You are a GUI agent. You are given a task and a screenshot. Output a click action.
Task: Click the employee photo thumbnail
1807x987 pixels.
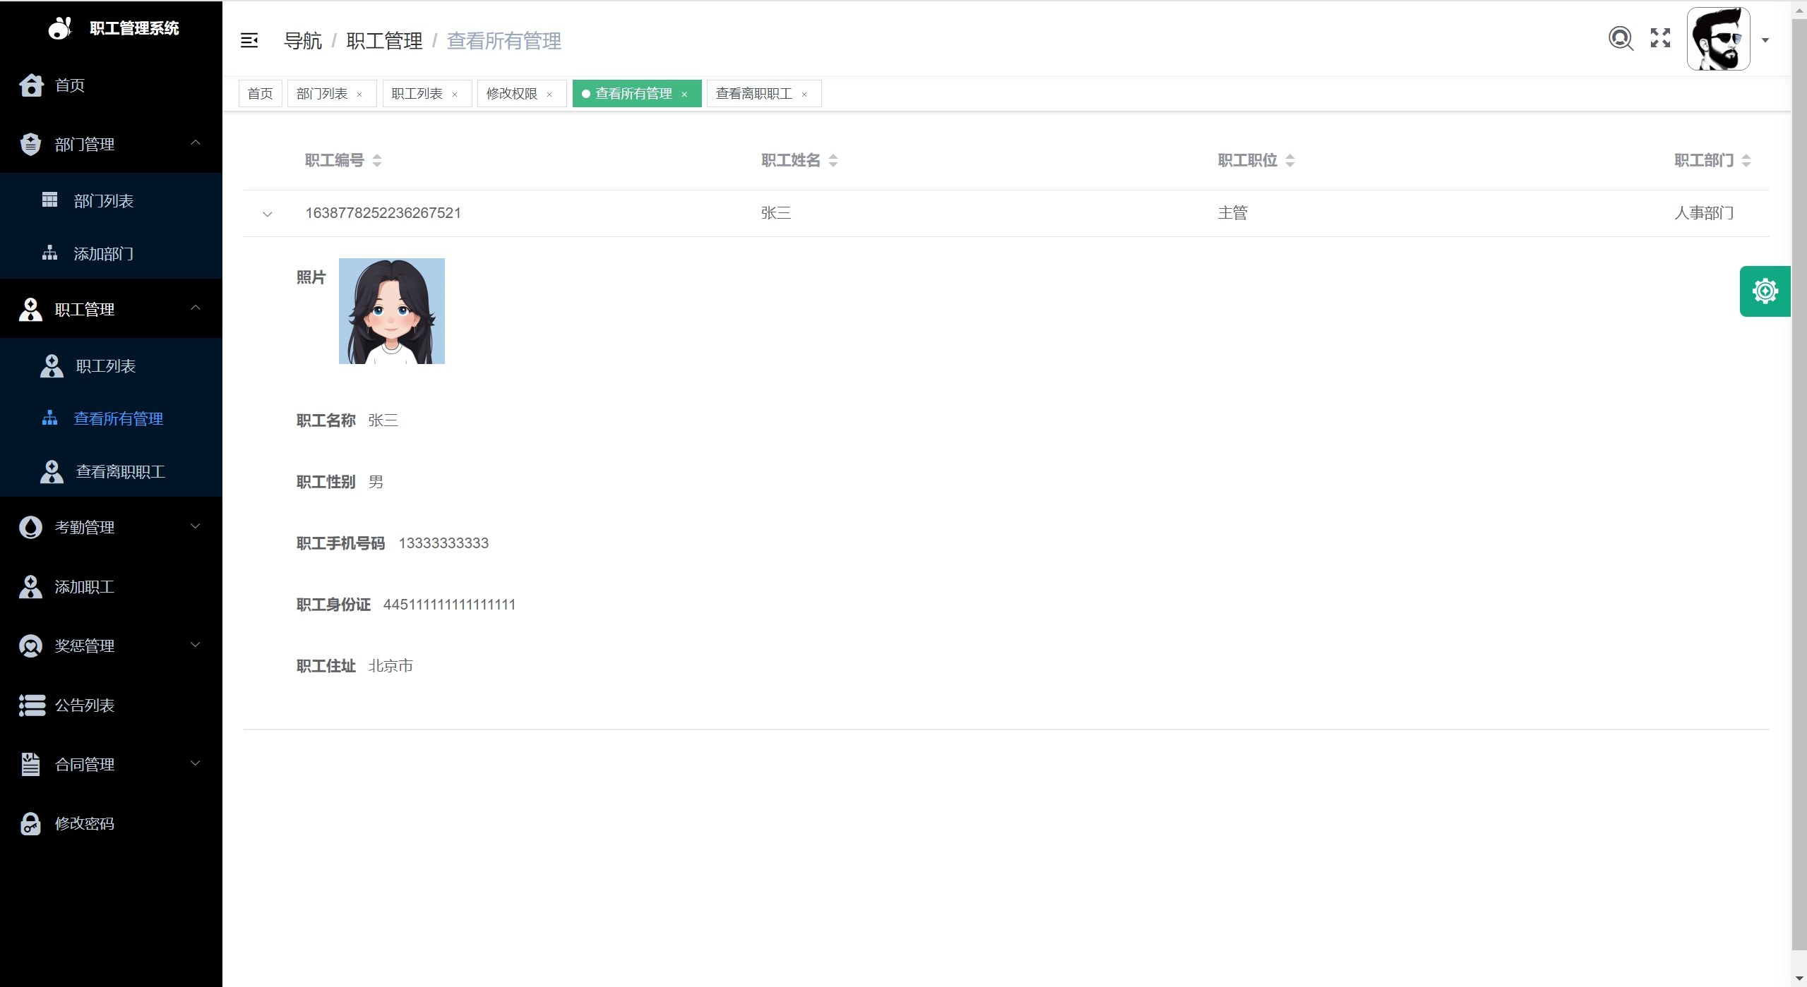[x=391, y=311]
